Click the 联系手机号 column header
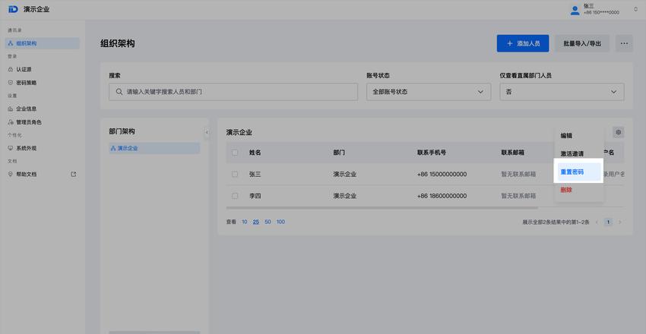 click(432, 153)
